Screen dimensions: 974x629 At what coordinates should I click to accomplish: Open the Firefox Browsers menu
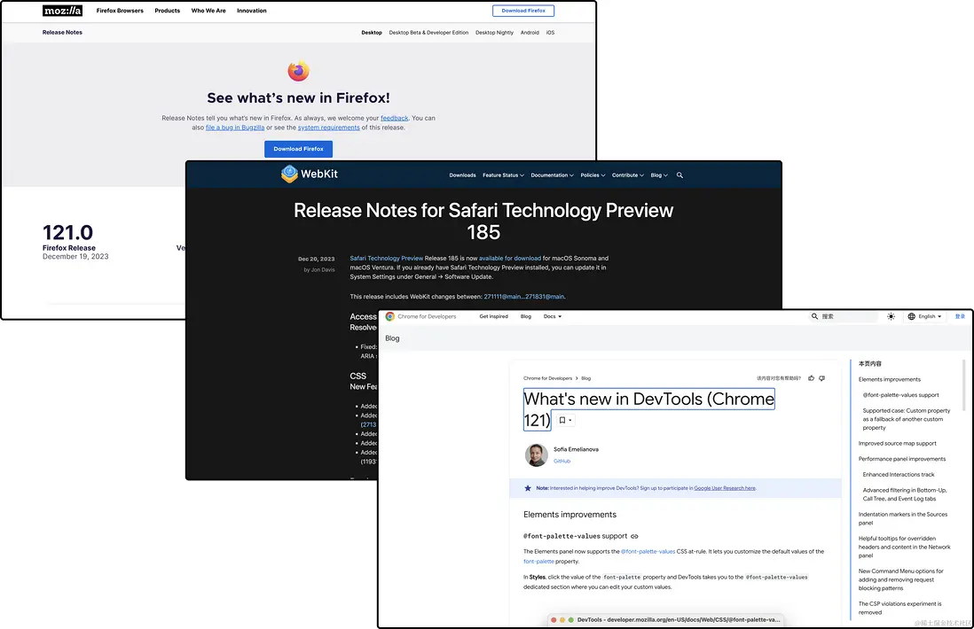click(x=120, y=11)
